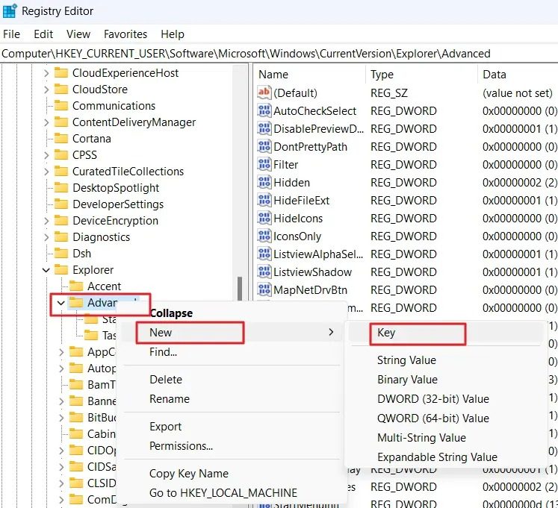Click the AutoCheckSelect DWORD value icon
558x508 pixels.
264,111
